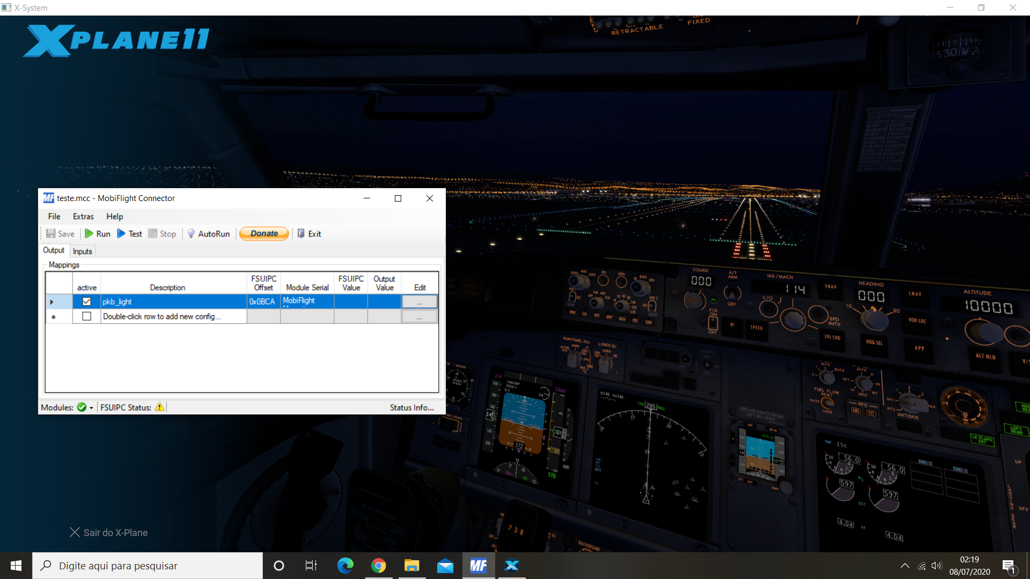This screenshot has height=579, width=1030.
Task: Open File Explorer from the taskbar
Action: [411, 566]
